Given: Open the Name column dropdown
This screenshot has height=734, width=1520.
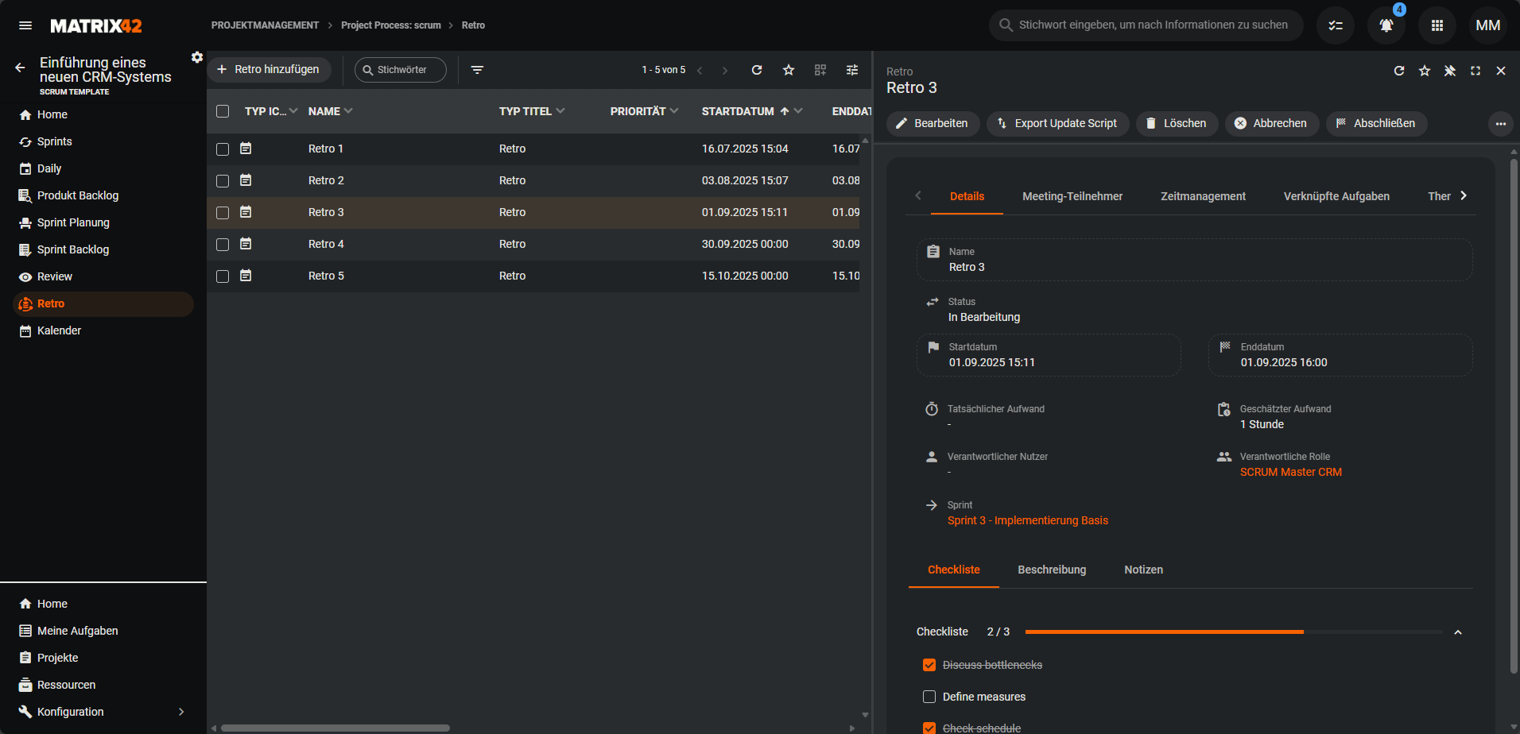Looking at the screenshot, I should (349, 111).
